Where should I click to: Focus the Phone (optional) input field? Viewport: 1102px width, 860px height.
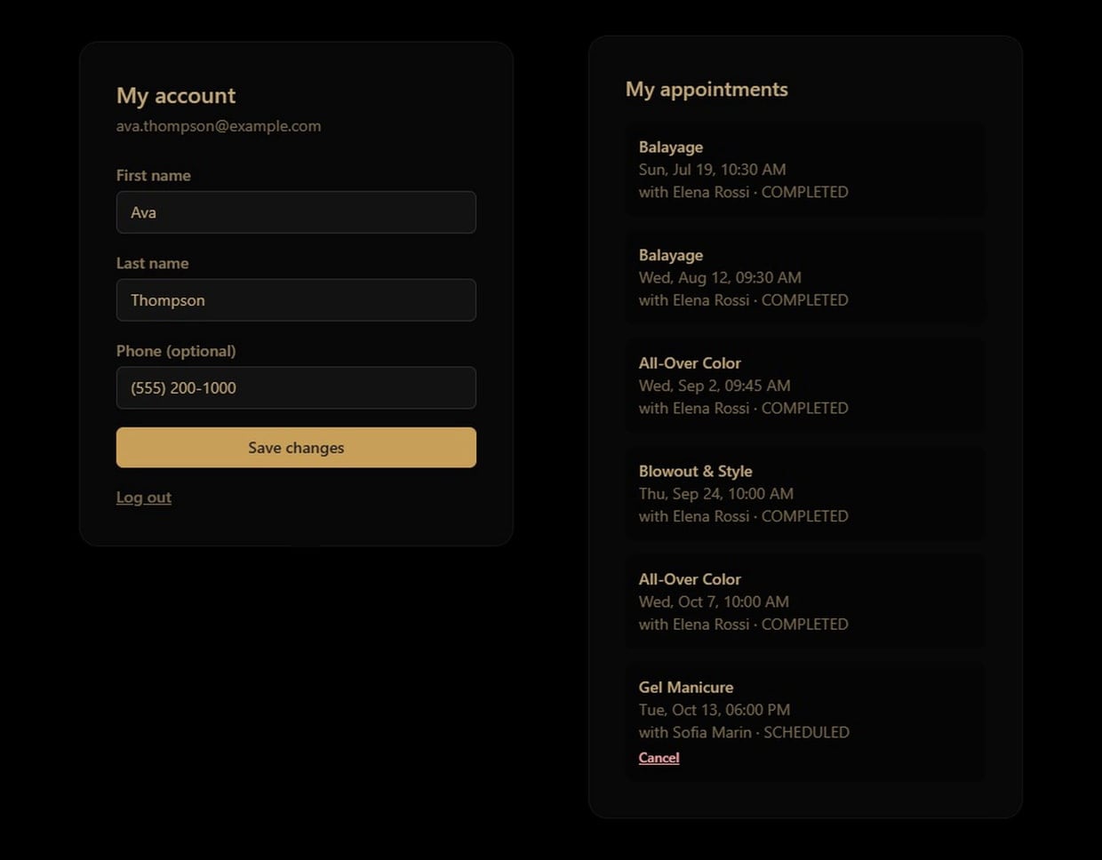pos(296,388)
